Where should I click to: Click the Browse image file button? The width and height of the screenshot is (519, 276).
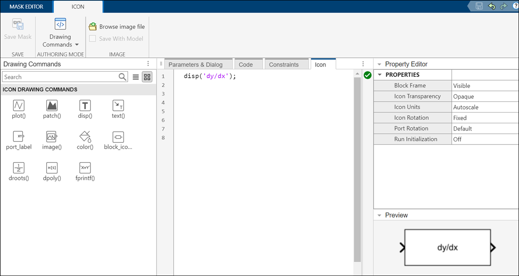pos(117,26)
